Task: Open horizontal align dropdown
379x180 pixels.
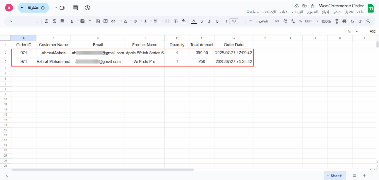Action: click(x=154, y=21)
